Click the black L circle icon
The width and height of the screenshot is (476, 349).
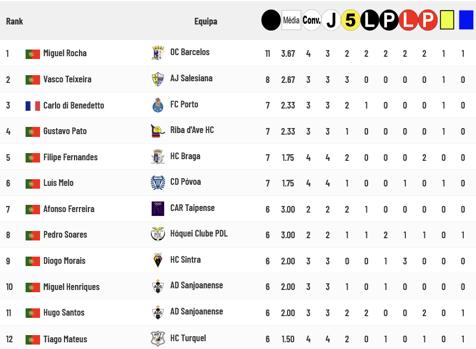(x=370, y=21)
